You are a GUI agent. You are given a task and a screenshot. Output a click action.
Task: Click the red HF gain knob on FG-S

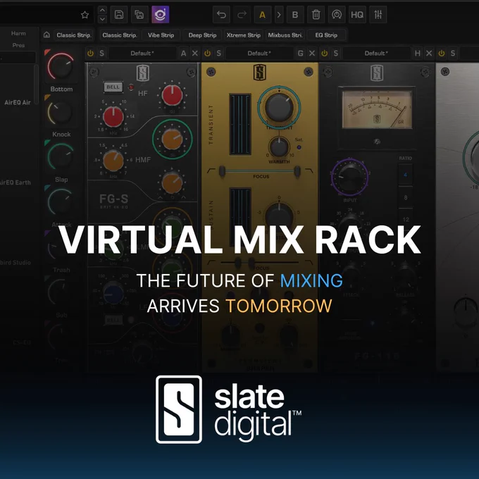tap(172, 95)
